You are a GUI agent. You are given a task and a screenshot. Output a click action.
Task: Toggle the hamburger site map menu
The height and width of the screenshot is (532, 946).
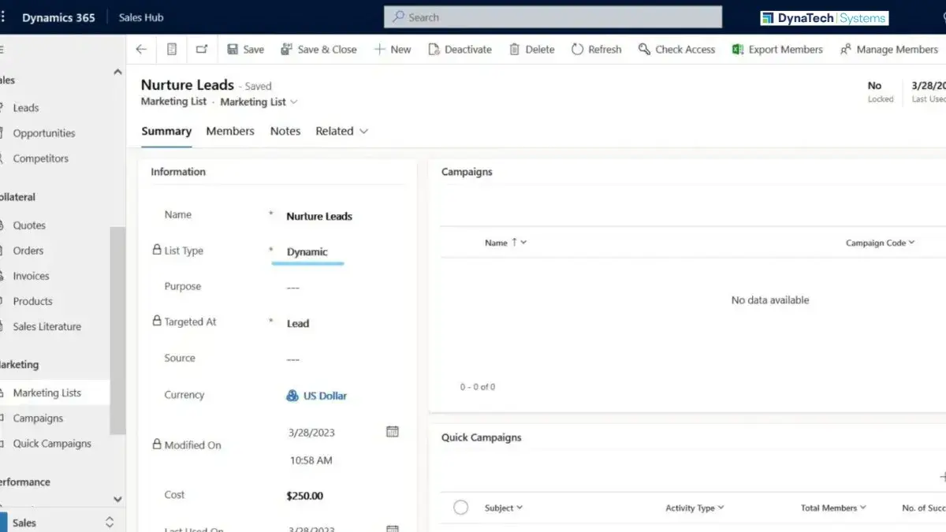tap(2, 49)
